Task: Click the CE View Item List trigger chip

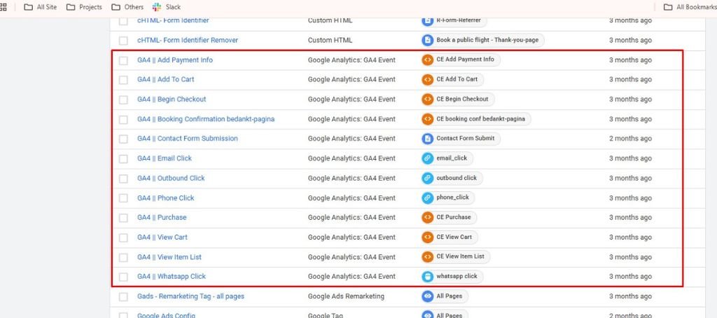Action: coord(456,257)
